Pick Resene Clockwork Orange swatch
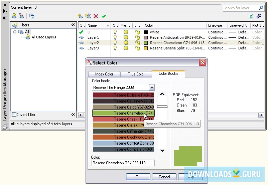Viewport: 268px width, 185px height. point(123,137)
